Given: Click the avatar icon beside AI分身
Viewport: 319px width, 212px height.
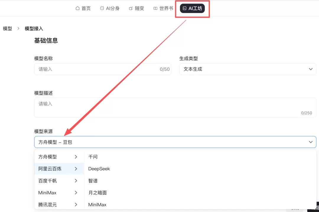Looking at the screenshot, I should (x=102, y=8).
